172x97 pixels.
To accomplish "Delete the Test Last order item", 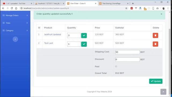I will (155, 44).
